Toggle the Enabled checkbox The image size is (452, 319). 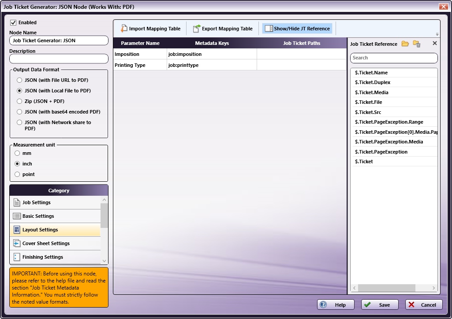click(x=13, y=22)
